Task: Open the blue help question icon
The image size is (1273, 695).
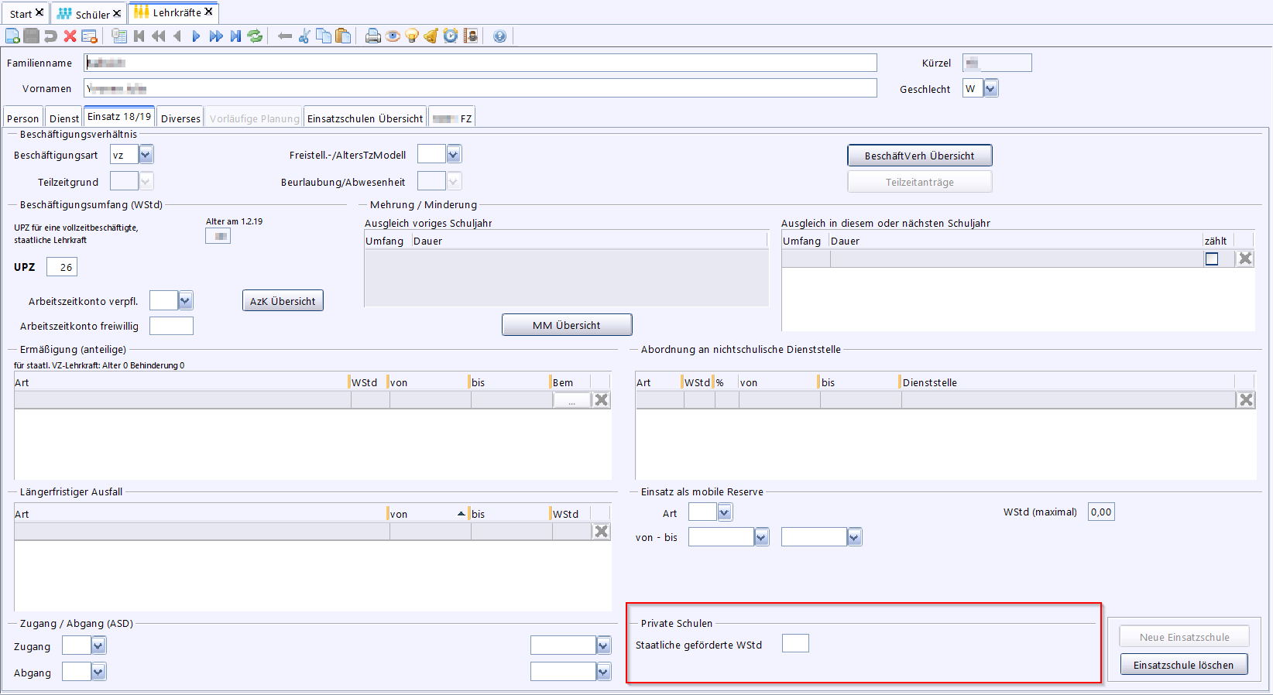Action: pyautogui.click(x=500, y=36)
